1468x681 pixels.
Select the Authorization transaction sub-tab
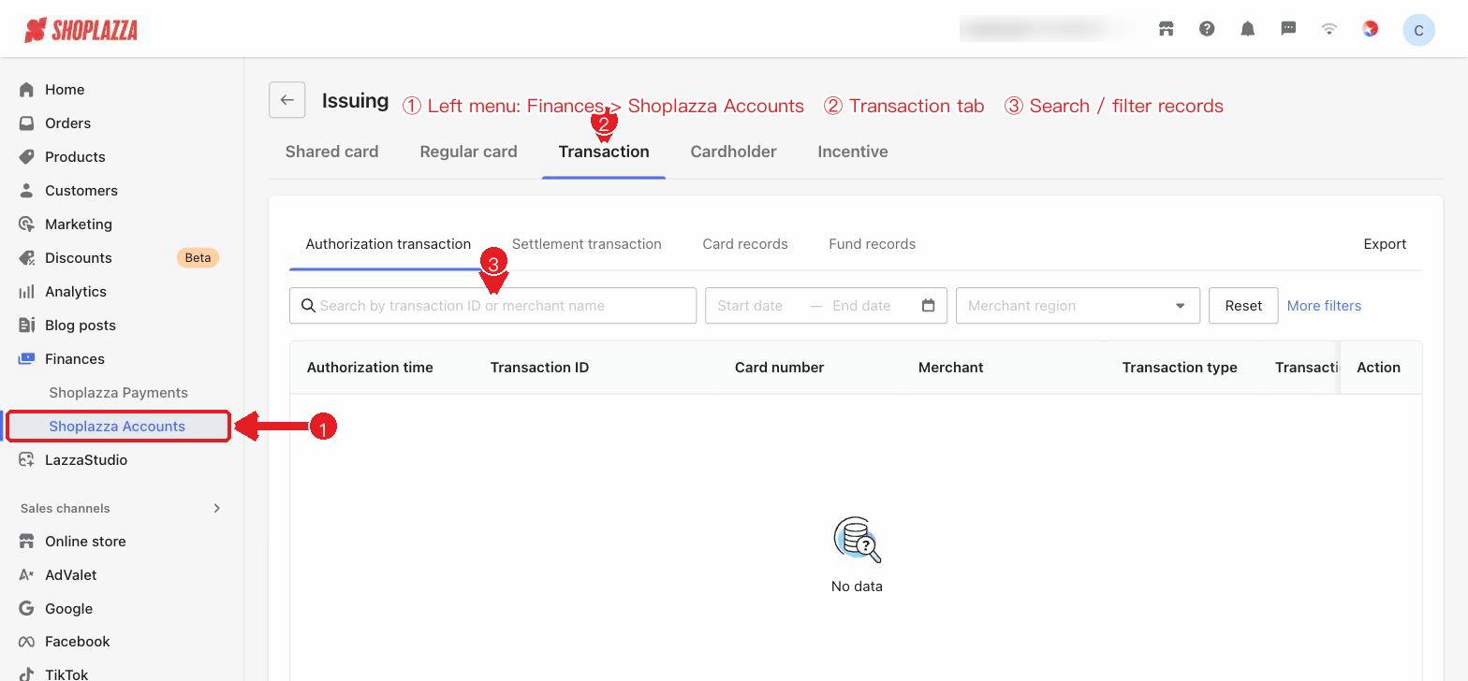tap(389, 244)
